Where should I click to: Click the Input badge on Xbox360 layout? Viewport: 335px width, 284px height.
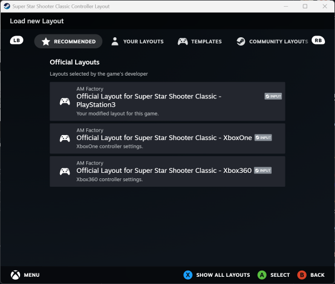pyautogui.click(x=263, y=170)
